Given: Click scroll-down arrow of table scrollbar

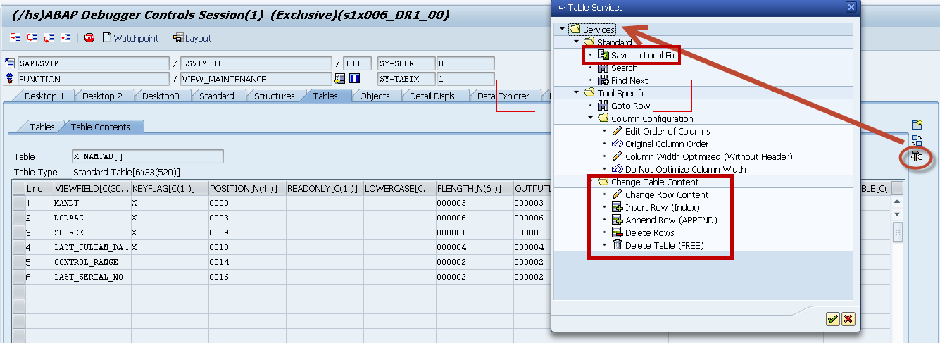Looking at the screenshot, I should tap(897, 214).
